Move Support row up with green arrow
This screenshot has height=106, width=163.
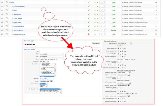tap(95, 3)
